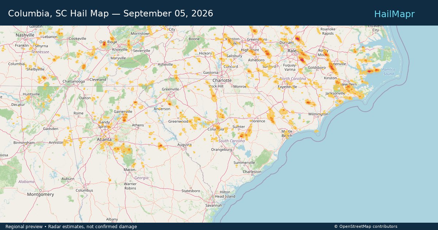Click the Sumter city label
438x230 pixels.
coord(239,127)
